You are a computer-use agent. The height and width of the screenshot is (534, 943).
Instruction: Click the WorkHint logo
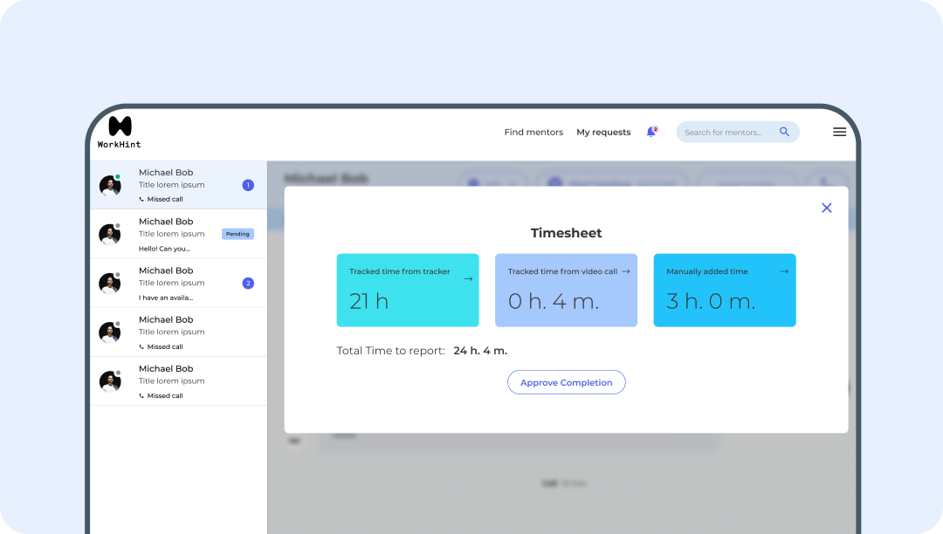tap(120, 132)
